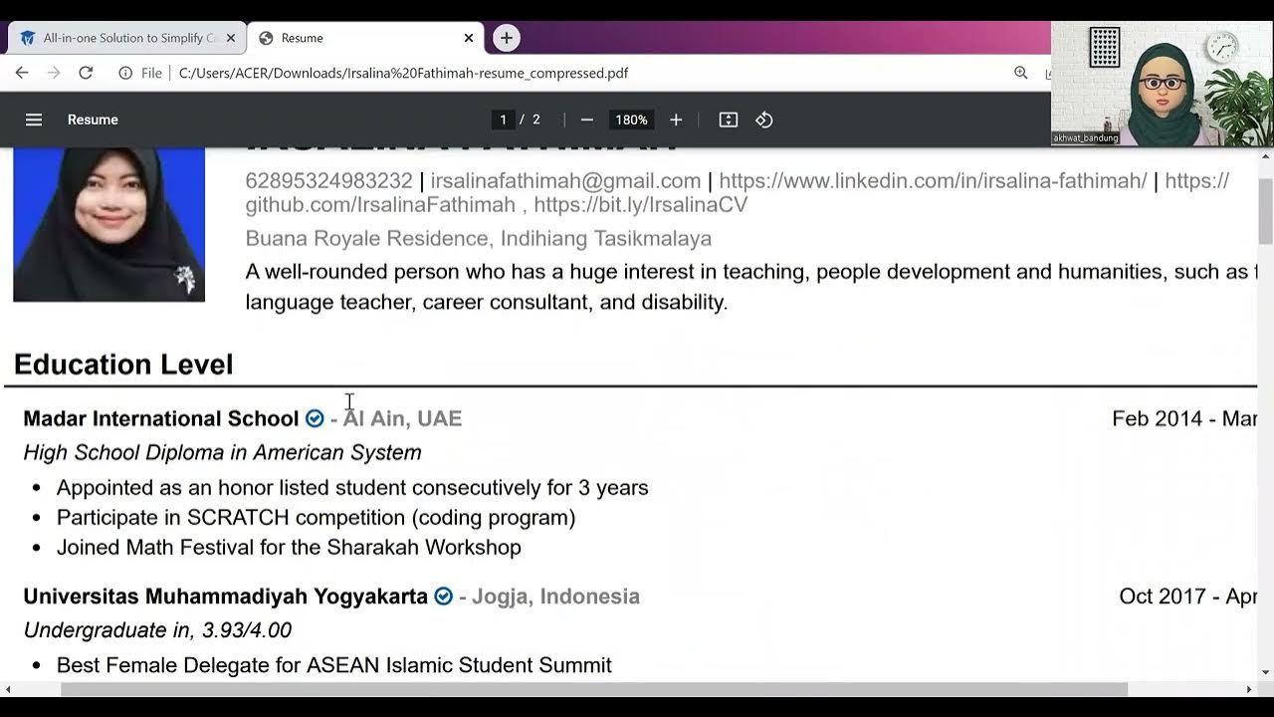Viewport: 1274px width, 717px height.
Task: Click Universitas Muhammadiyah Yogyakarta text
Action: 226,597
